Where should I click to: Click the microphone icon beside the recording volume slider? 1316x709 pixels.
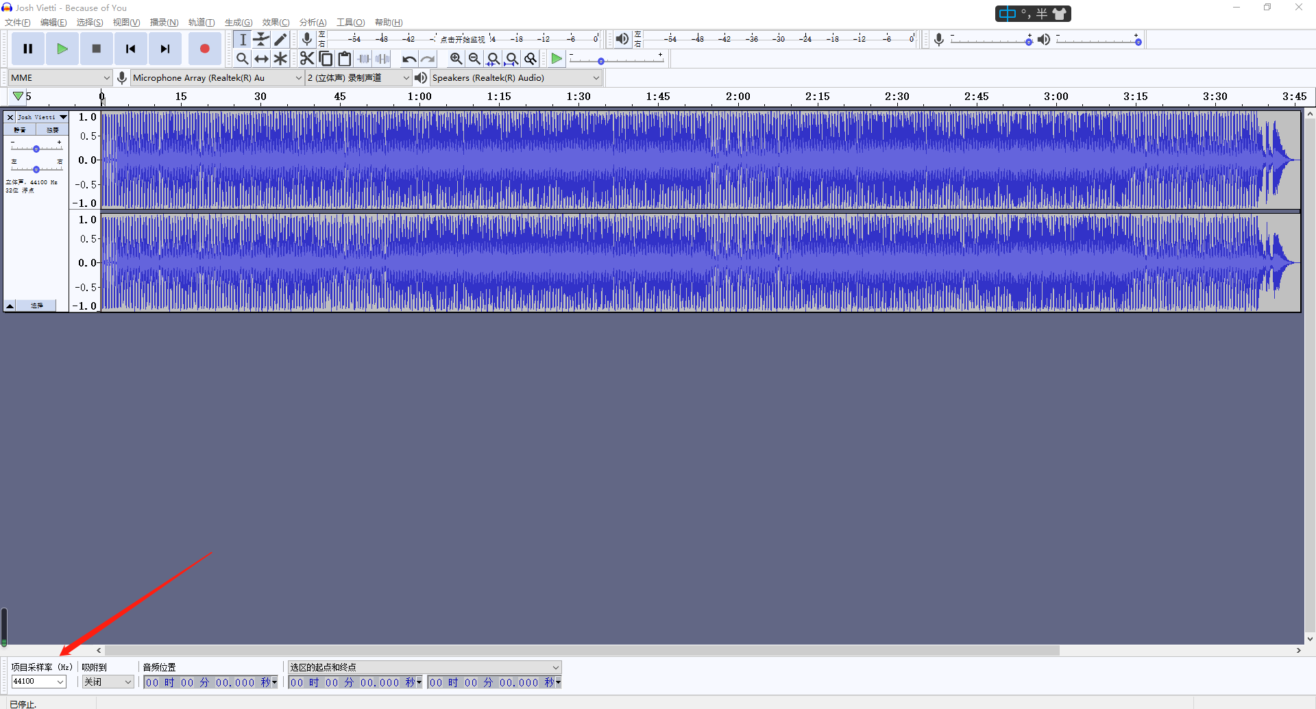[x=939, y=40]
